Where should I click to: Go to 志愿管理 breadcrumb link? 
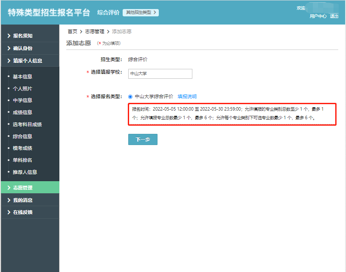(x=95, y=31)
